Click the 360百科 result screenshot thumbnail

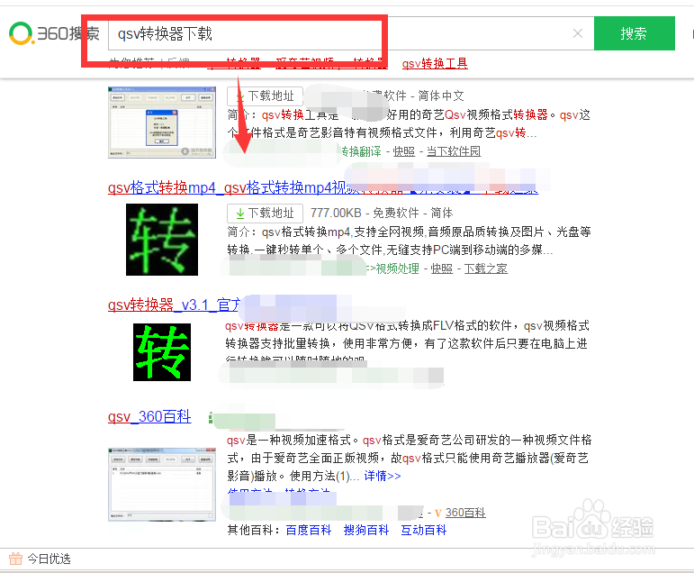[162, 484]
